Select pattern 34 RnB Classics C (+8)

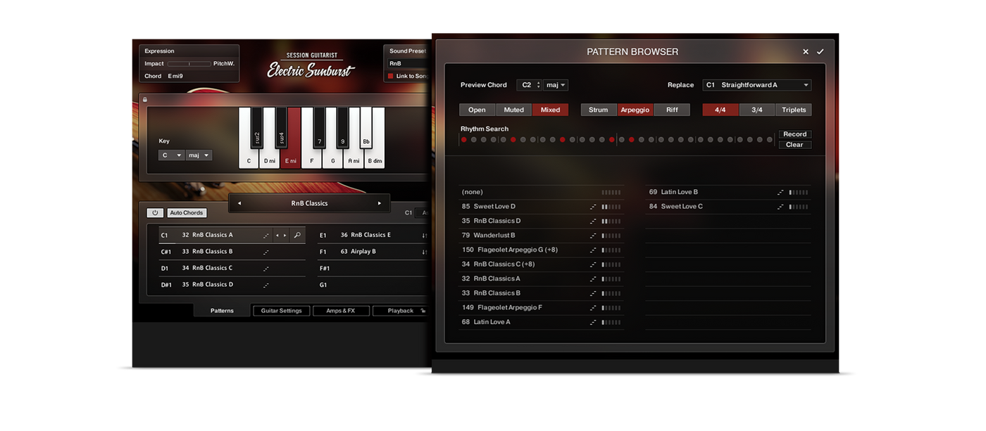tap(541, 264)
